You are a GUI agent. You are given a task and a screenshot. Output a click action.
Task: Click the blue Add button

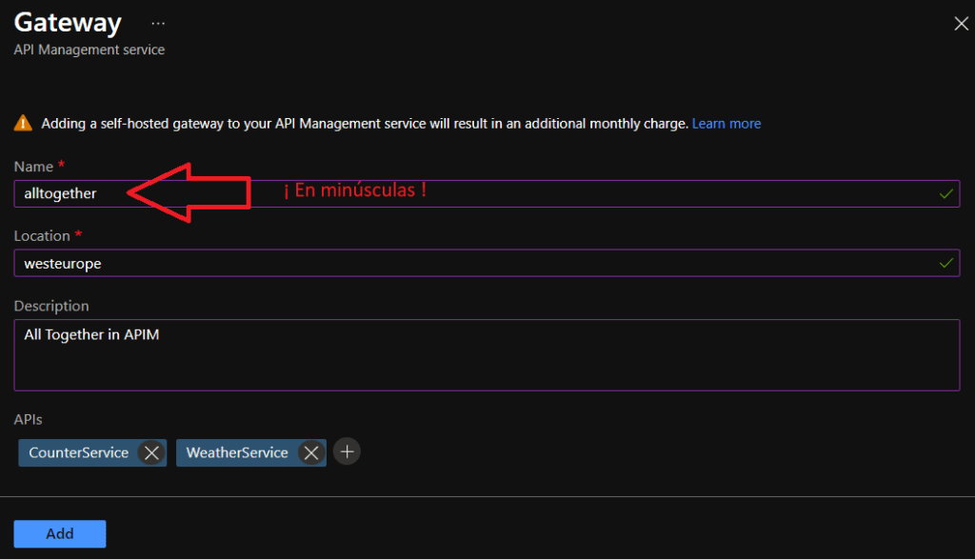[x=60, y=533]
